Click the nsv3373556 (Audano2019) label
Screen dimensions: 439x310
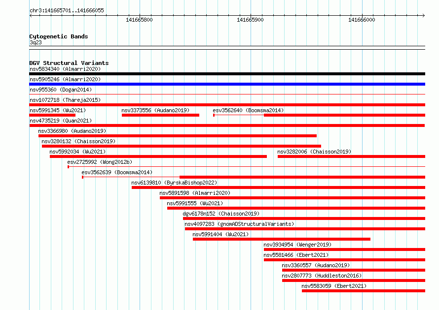point(155,110)
